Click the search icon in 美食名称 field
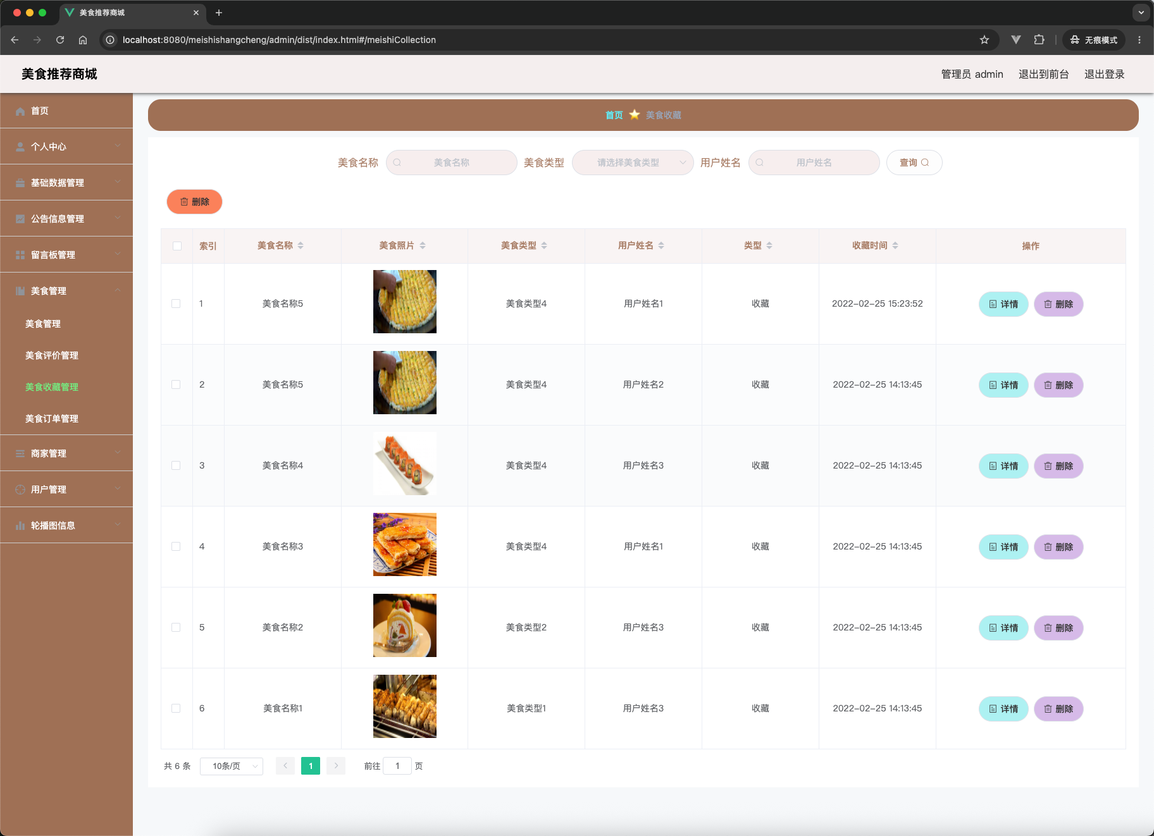Screen dimensions: 1154x836 coord(397,163)
